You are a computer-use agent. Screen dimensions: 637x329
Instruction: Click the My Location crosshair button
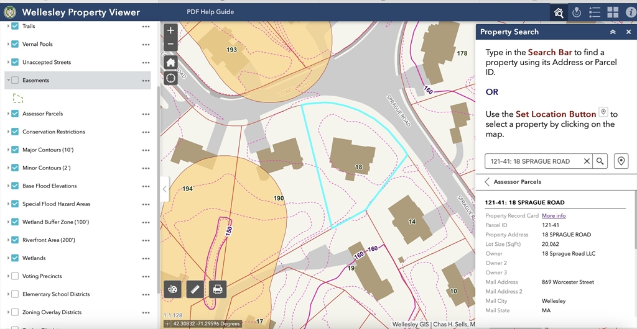[x=171, y=78]
